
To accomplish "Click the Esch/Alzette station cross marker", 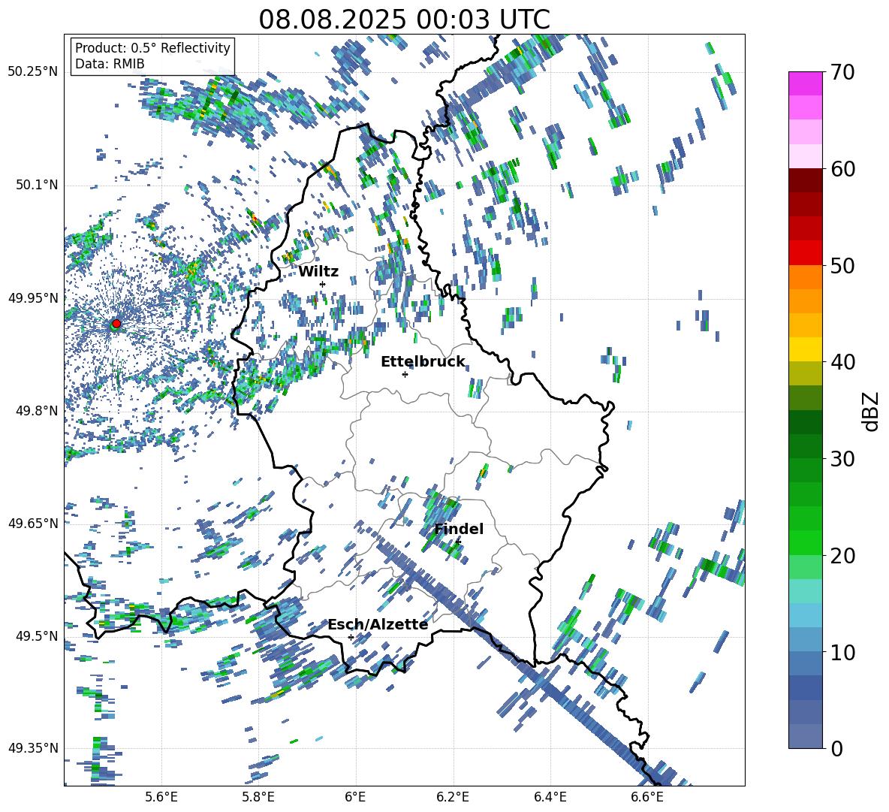I will pos(351,637).
